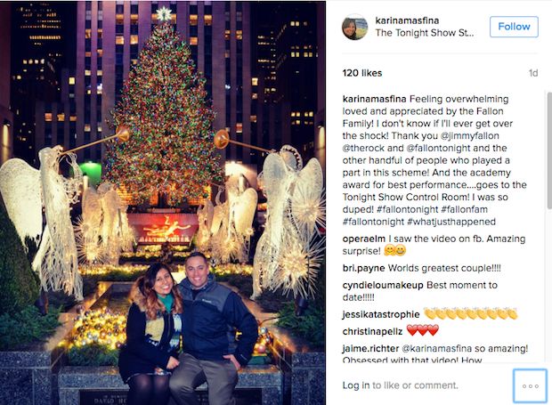Open the @fallontonight mention

tap(438, 148)
